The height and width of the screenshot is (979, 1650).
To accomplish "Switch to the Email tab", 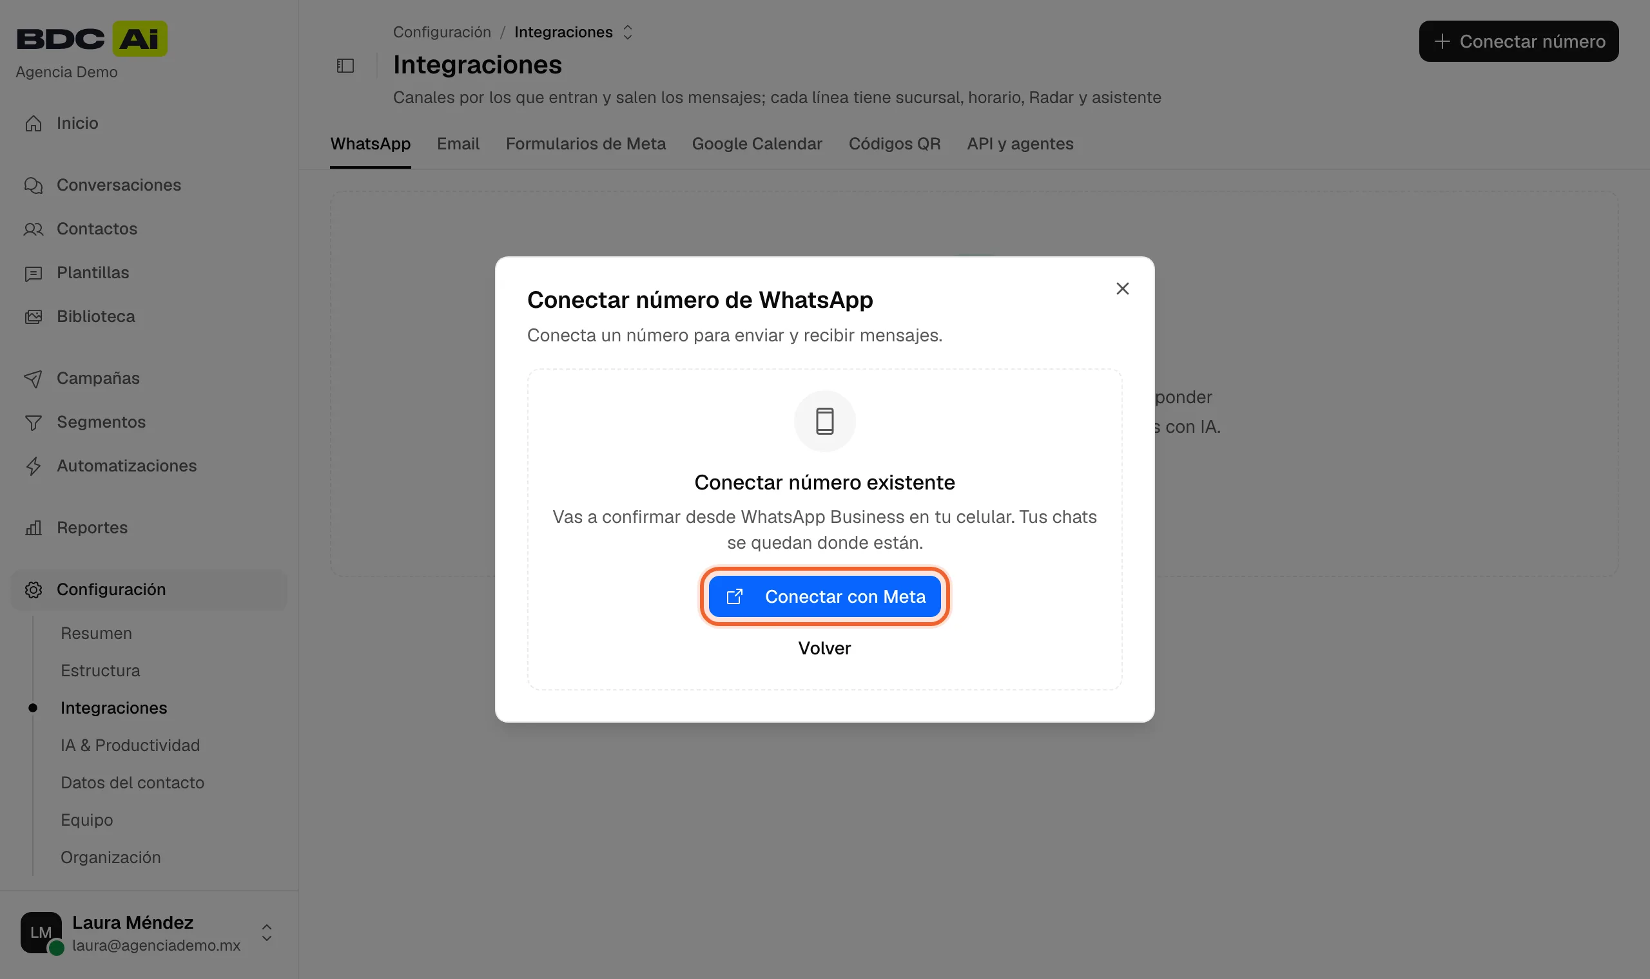I will (x=458, y=144).
